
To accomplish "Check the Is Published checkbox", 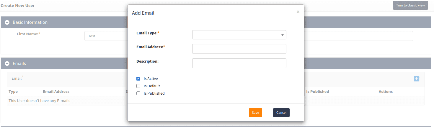I will 138,93.
